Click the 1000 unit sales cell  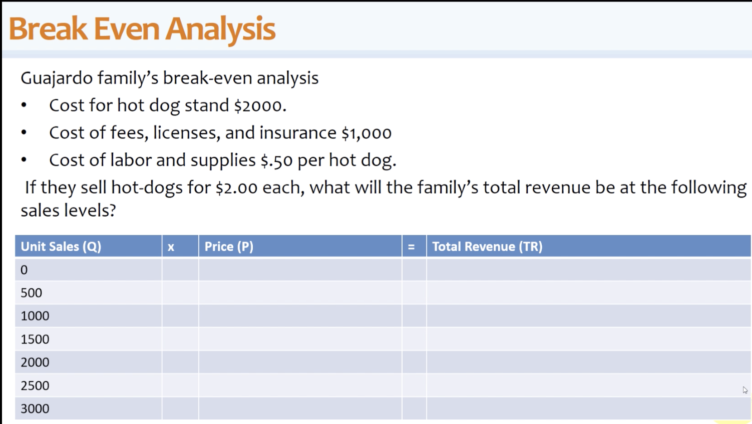(34, 315)
